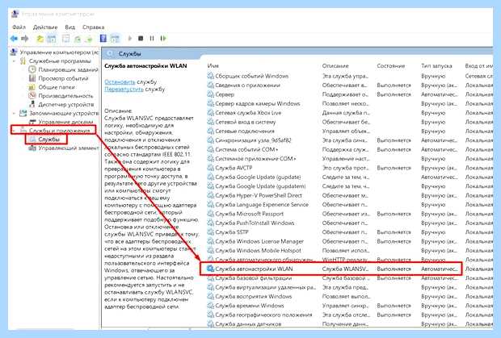This screenshot has height=338, width=501.
Task: Pause the service with the pause icon
Action: 152,39
